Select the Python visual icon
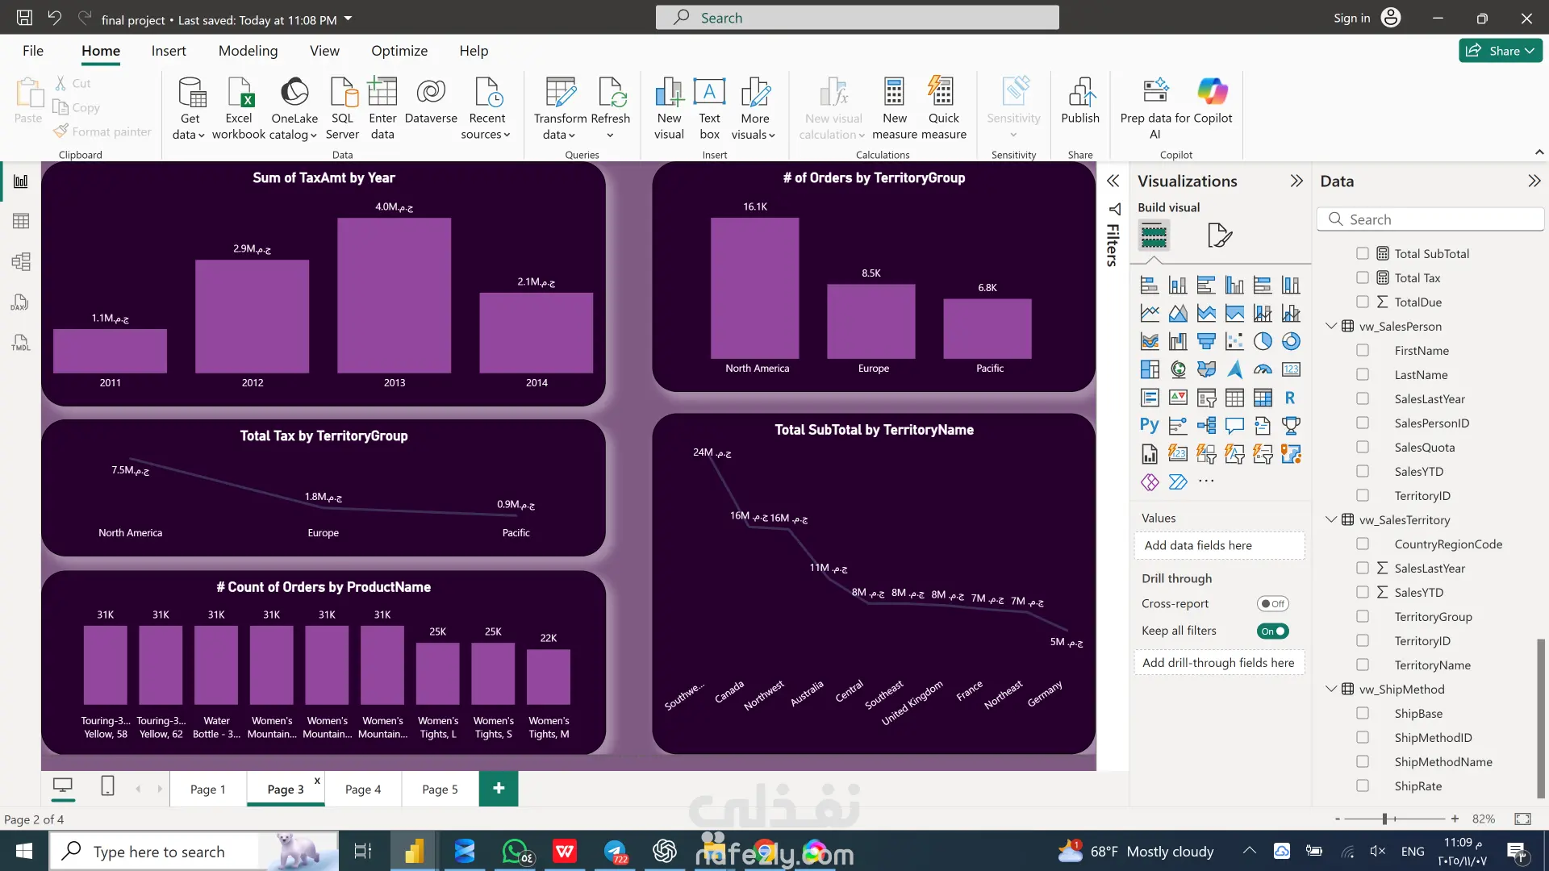Image resolution: width=1549 pixels, height=871 pixels. [1149, 426]
